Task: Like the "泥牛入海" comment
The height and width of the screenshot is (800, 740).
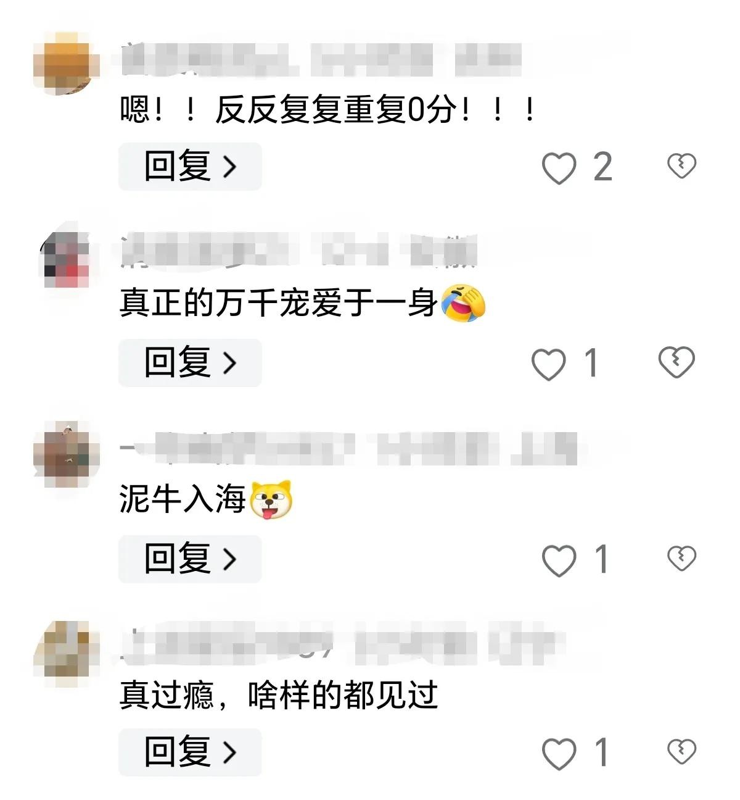Action: coord(559,560)
